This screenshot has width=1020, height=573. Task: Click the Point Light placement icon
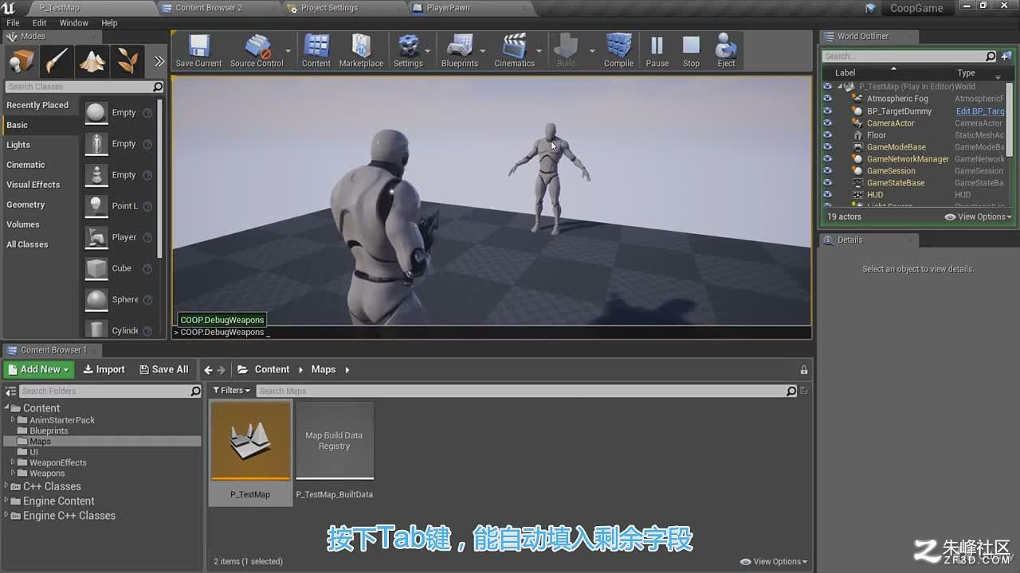(96, 206)
